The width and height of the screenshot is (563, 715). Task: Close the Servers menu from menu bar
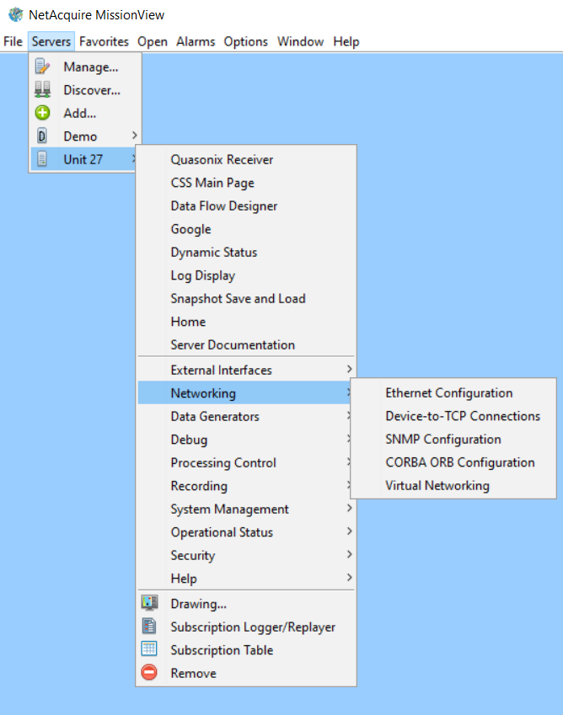pos(51,41)
